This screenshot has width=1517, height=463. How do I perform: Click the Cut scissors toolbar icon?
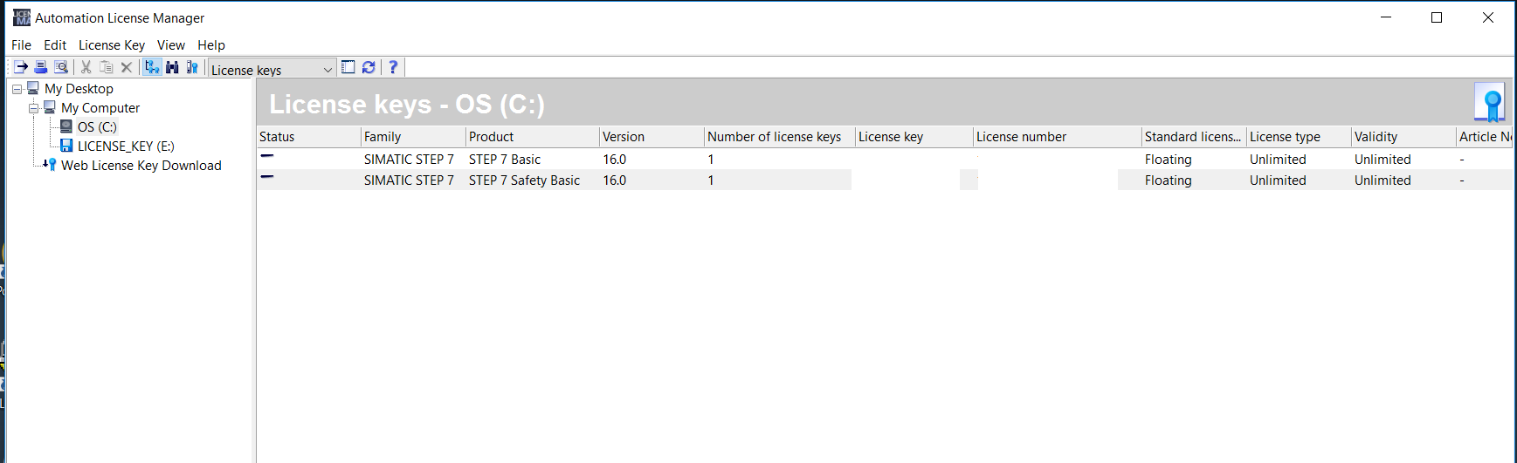coord(86,67)
